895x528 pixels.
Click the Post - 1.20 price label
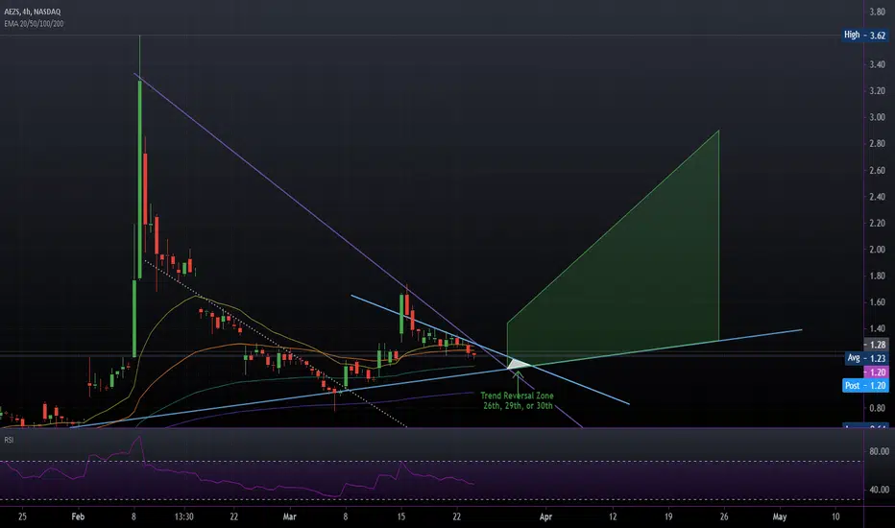[865, 385]
